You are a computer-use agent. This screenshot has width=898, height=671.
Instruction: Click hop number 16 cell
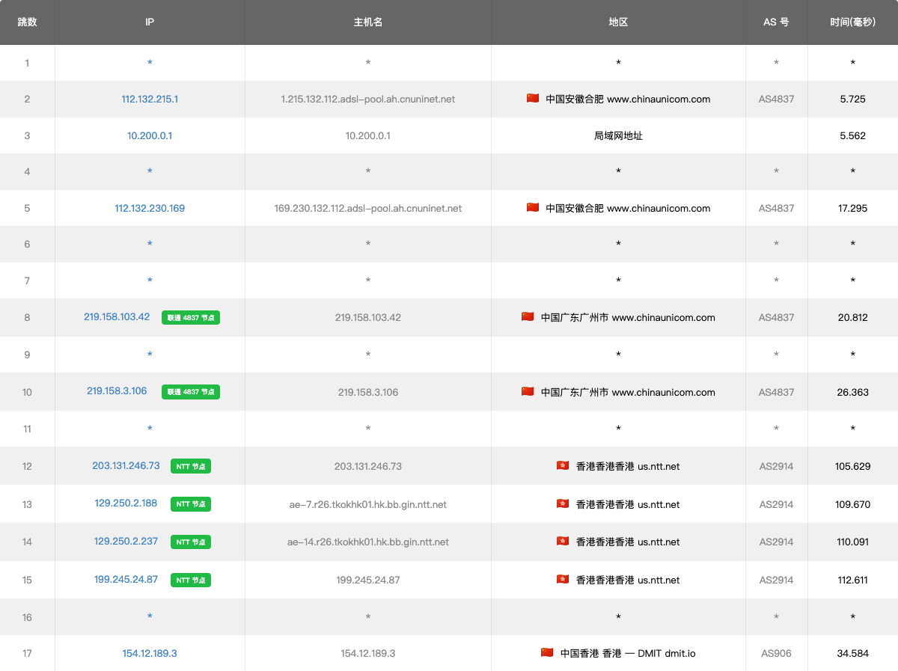[27, 617]
